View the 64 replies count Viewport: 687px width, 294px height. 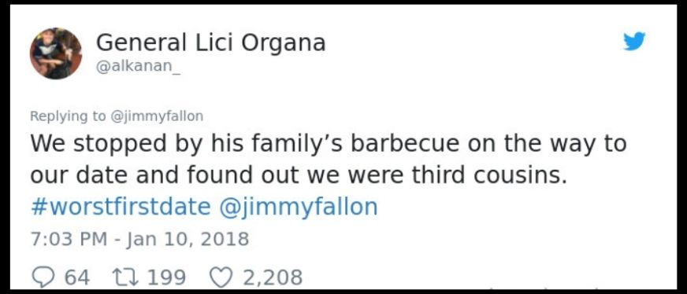coord(76,277)
